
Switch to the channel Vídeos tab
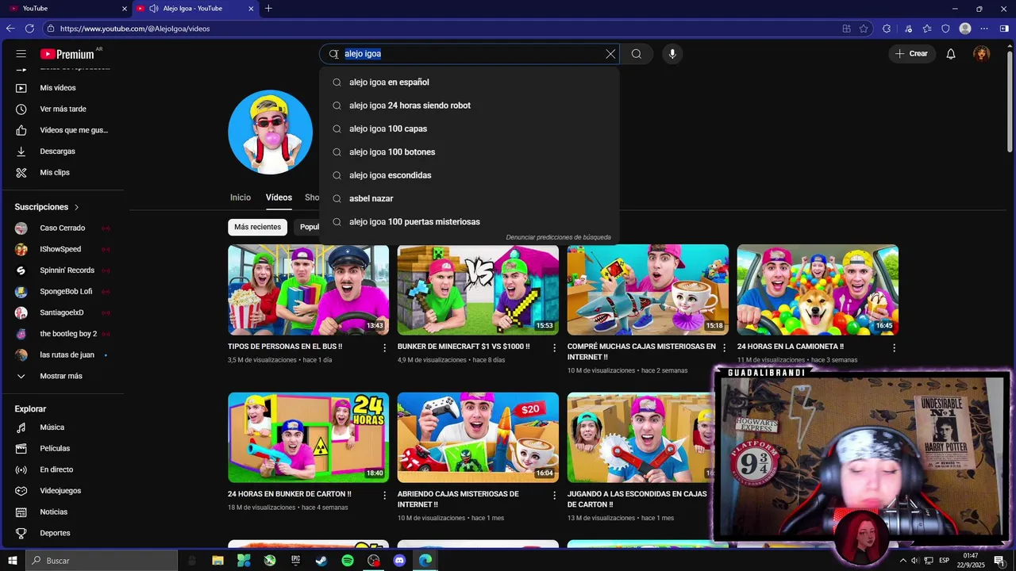click(279, 197)
